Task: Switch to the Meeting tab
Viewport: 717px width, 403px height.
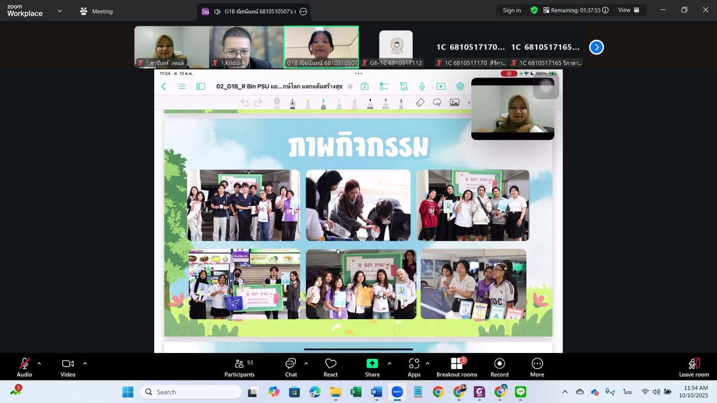Action: pyautogui.click(x=97, y=11)
